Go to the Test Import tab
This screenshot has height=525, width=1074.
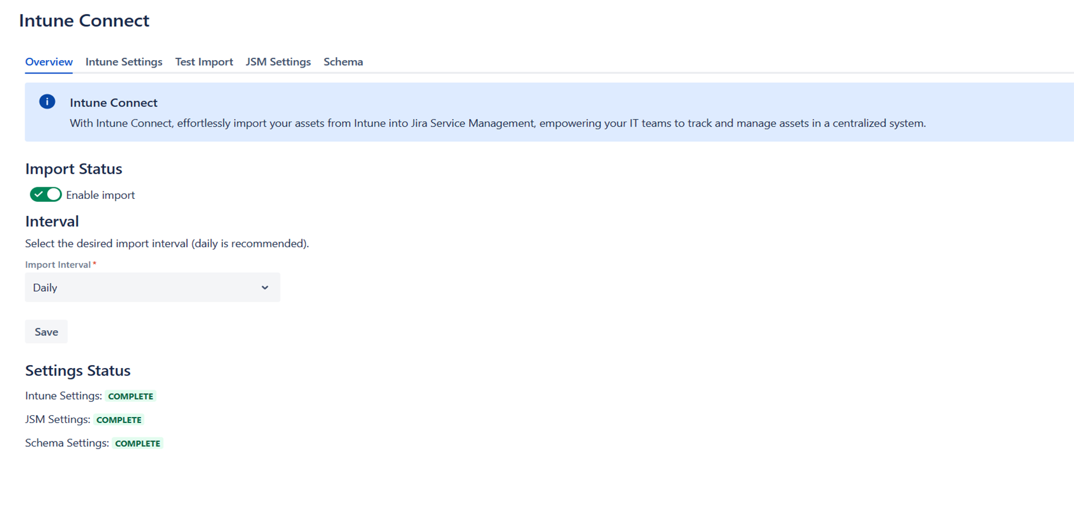[x=204, y=62]
